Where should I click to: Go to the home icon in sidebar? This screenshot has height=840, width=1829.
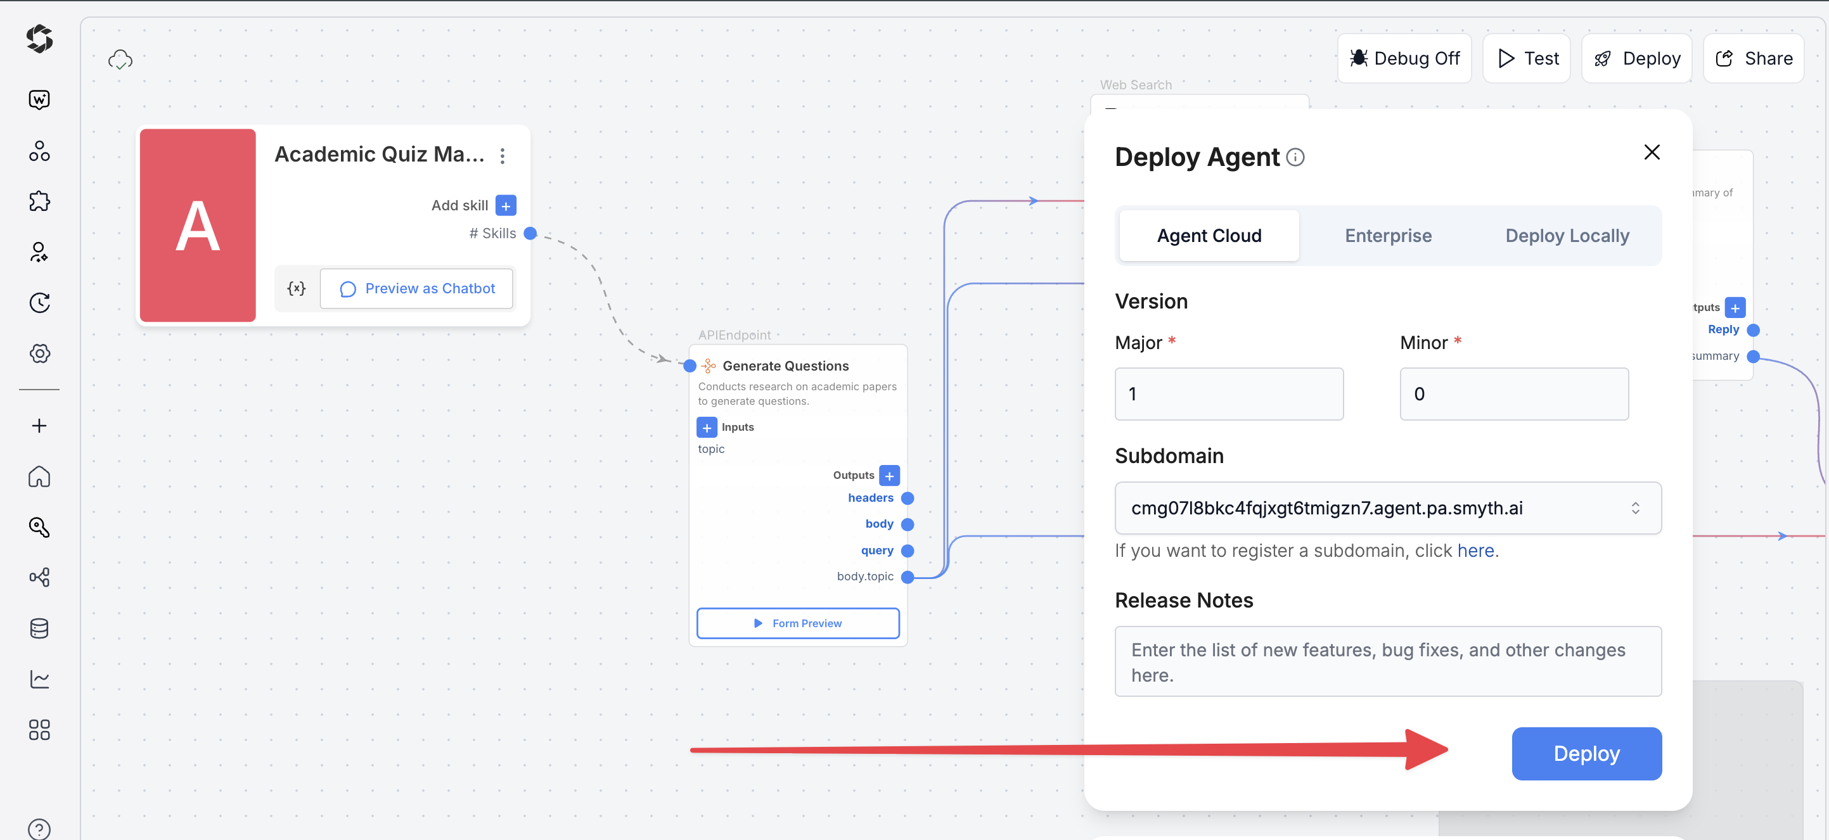(40, 476)
